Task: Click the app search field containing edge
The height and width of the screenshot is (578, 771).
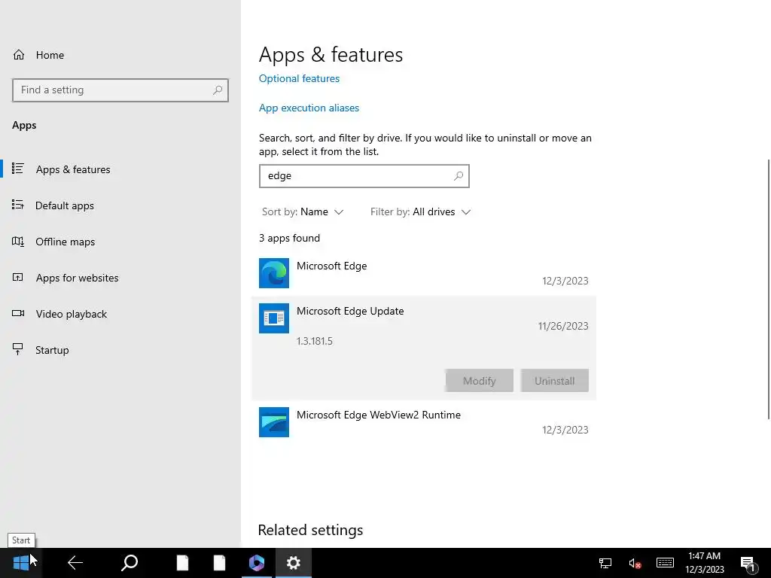Action: (x=364, y=176)
